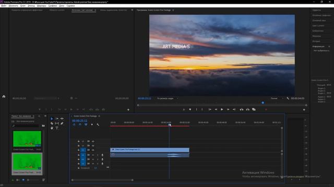Click Mark In in Program monitor
Viewport: 334px width, 187px height.
[x=196, y=110]
